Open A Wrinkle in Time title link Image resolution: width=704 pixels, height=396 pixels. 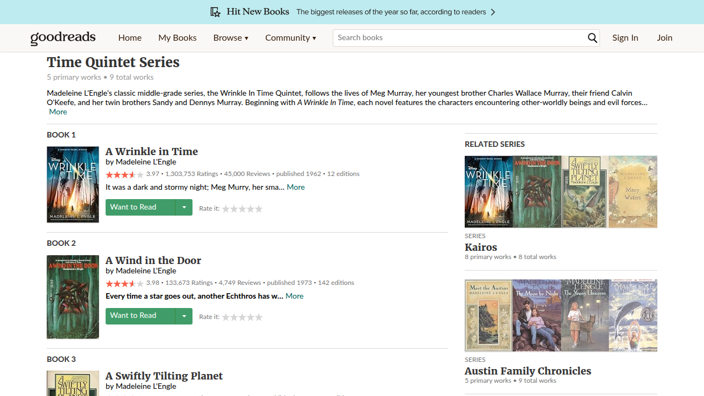[152, 151]
